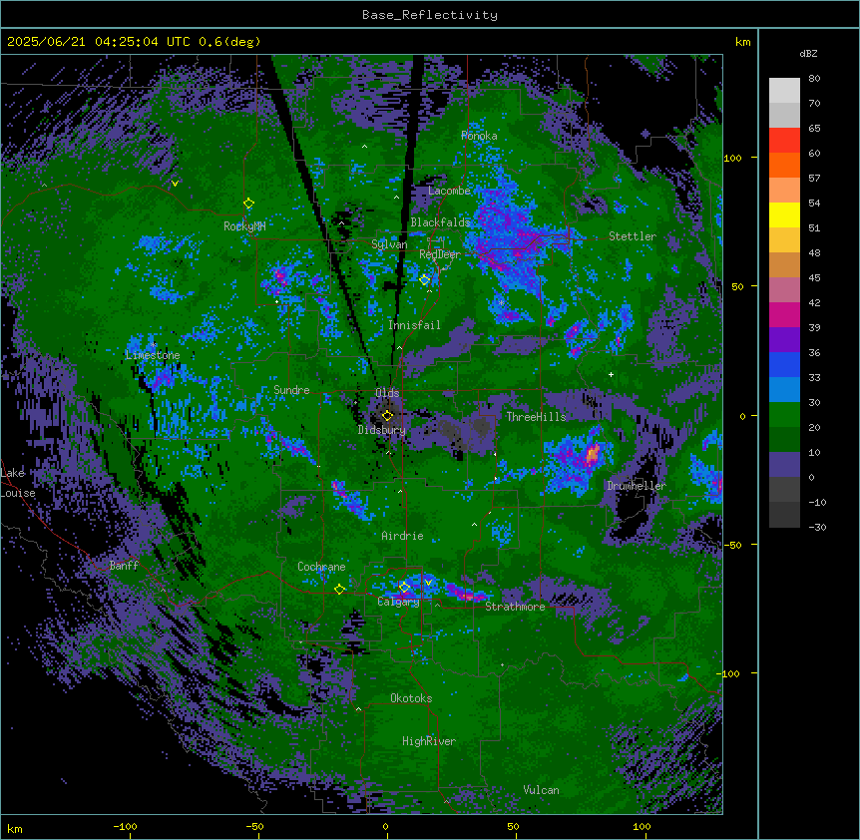This screenshot has width=860, height=840.
Task: Click the Olds town label
Action: point(387,393)
